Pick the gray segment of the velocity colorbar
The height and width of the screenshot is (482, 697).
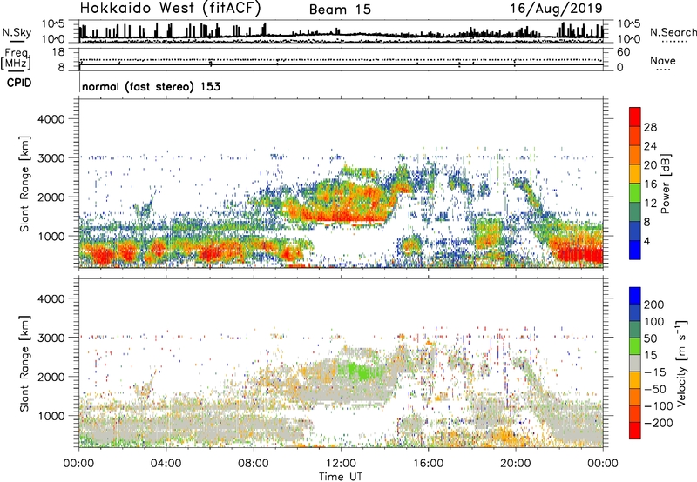pos(635,363)
